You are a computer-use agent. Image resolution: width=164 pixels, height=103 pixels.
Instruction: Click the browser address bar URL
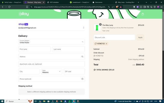click(70, 7)
